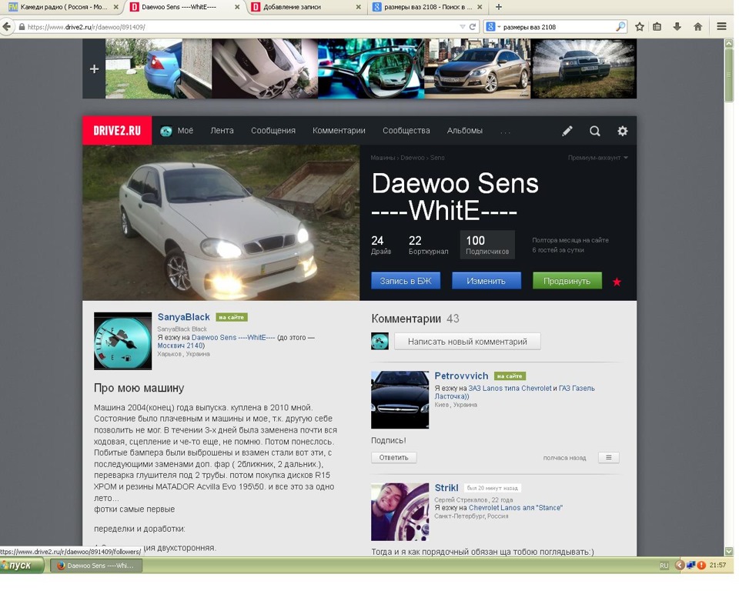Screen dimensions: 739x591
Task: Bookmark this page with the star icon
Action: click(x=639, y=27)
